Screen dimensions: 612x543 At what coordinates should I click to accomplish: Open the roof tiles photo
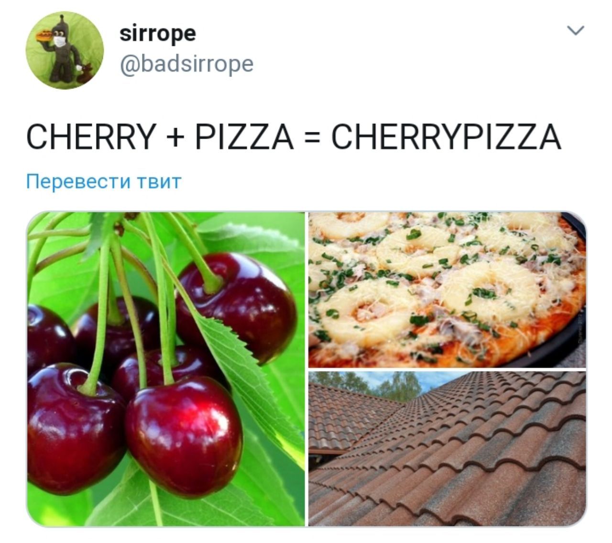click(447, 449)
